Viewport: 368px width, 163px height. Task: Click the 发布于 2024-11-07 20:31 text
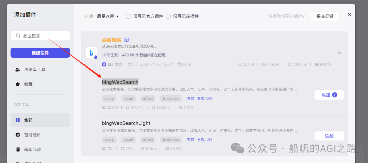click(151, 64)
